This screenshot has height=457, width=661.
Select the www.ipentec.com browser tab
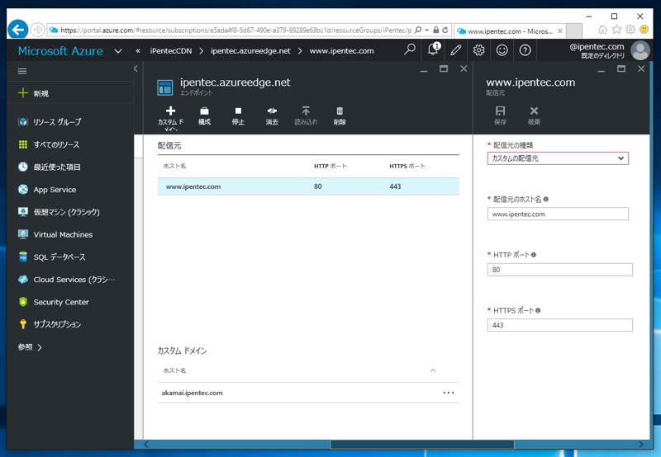(x=509, y=31)
